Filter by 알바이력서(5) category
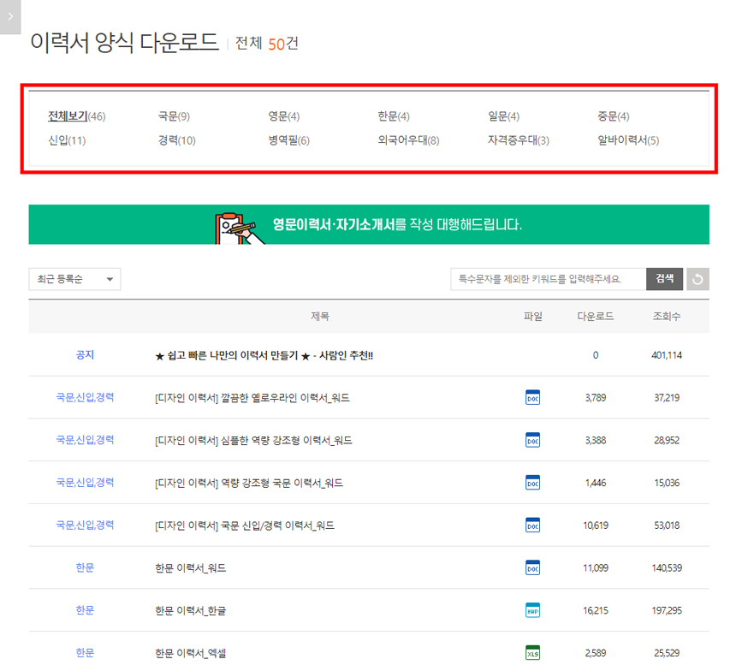This screenshot has width=736, height=671. (628, 140)
